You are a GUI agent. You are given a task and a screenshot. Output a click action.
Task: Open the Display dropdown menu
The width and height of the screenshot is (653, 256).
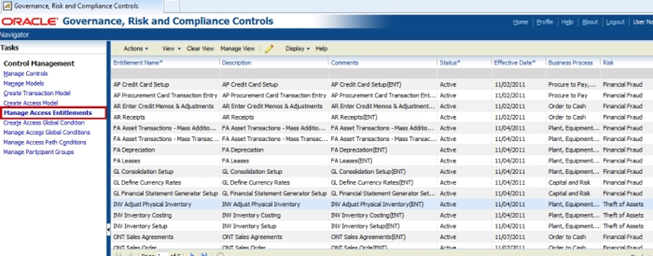click(297, 49)
